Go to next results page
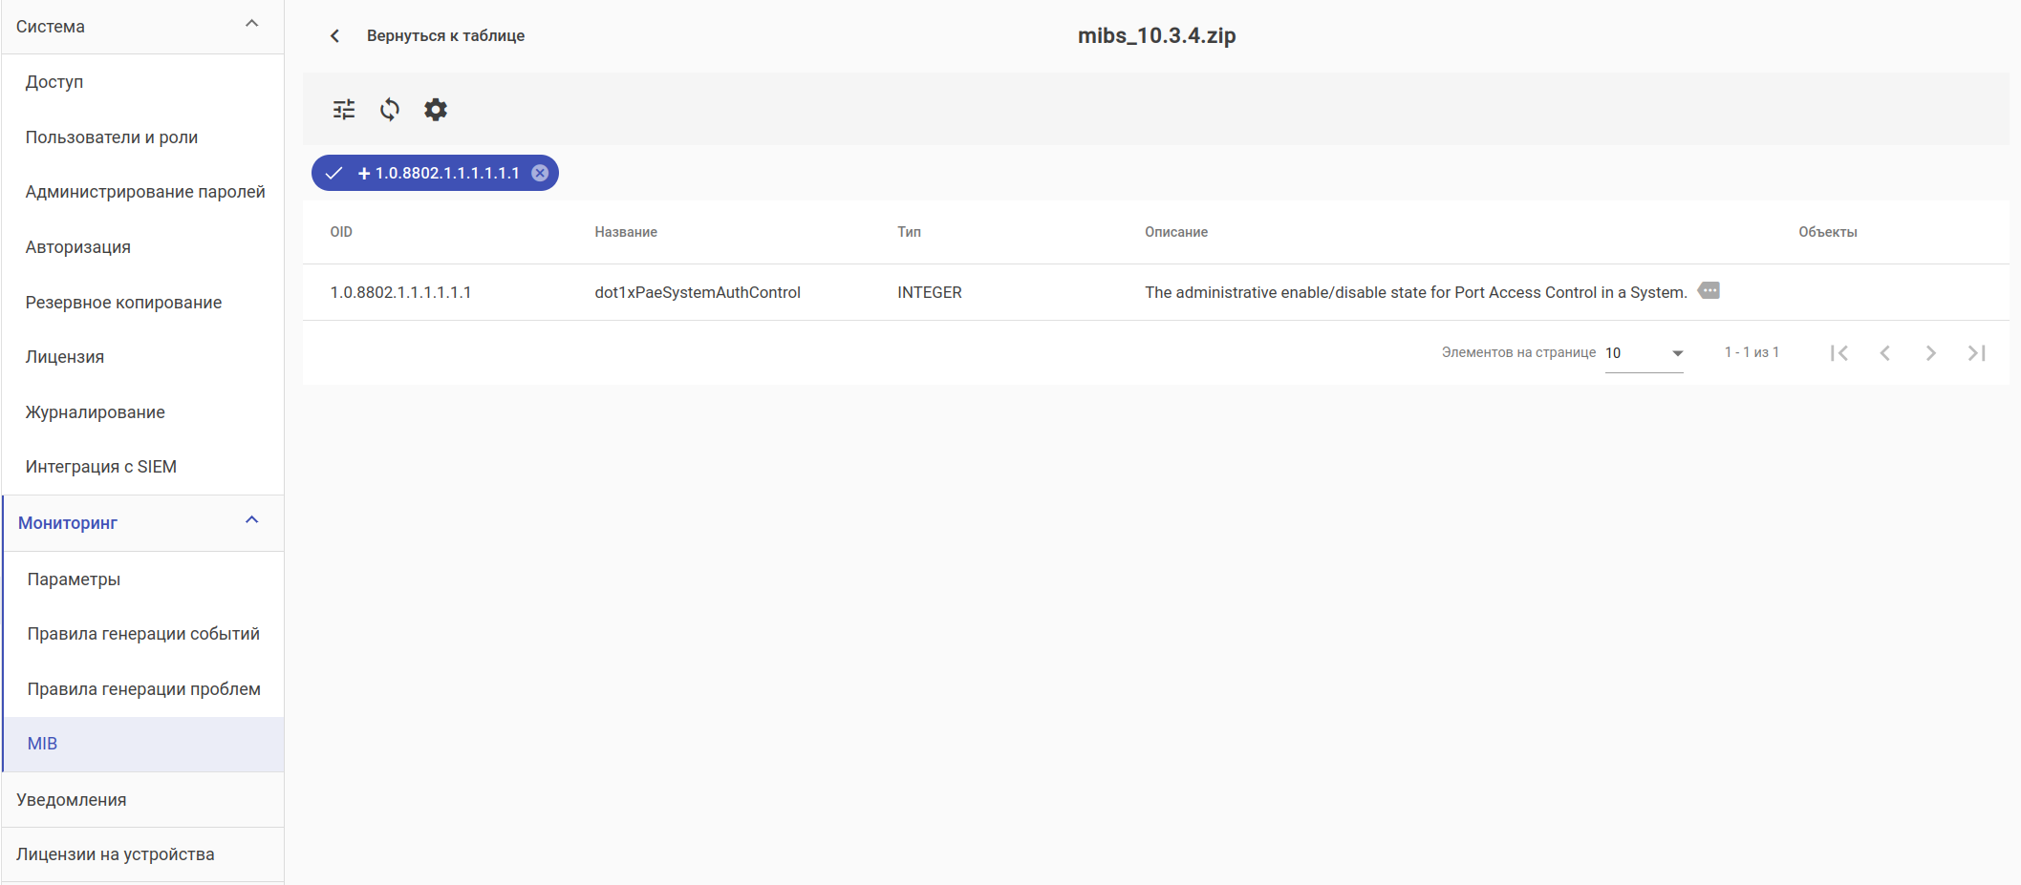2021x885 pixels. click(1931, 353)
